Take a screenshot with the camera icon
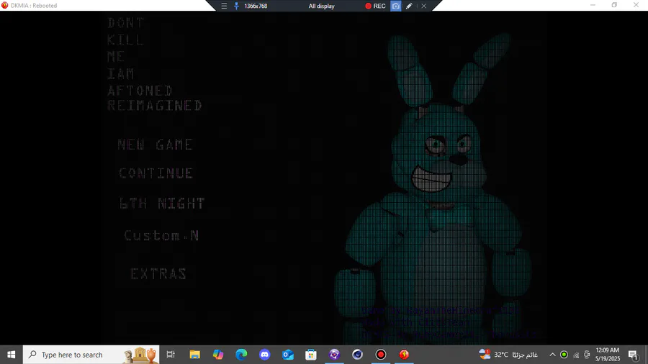This screenshot has height=364, width=648. (395, 6)
